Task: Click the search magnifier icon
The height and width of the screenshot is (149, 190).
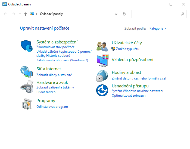Action: coord(182,14)
